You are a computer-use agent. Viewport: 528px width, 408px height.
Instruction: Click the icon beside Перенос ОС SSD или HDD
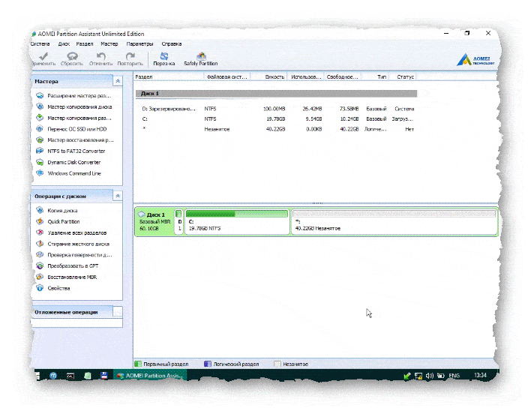(40, 129)
